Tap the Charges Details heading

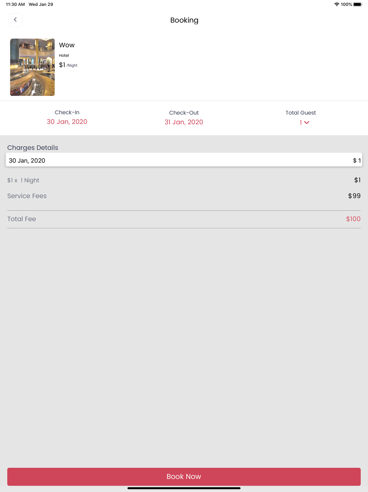33,148
